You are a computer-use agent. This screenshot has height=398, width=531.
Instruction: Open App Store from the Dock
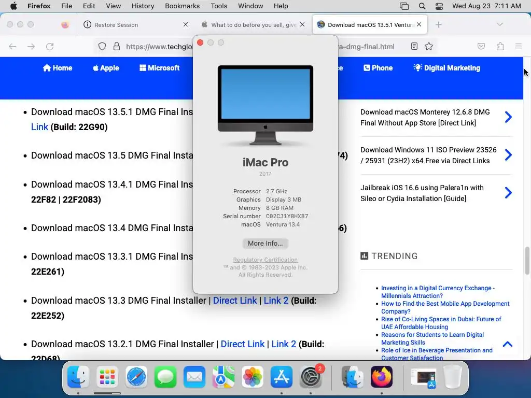pyautogui.click(x=282, y=377)
